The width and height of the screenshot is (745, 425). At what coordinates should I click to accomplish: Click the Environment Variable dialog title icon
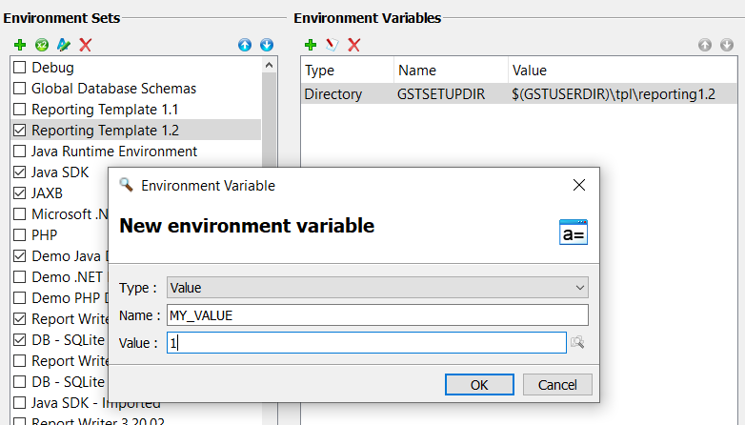[x=126, y=185]
